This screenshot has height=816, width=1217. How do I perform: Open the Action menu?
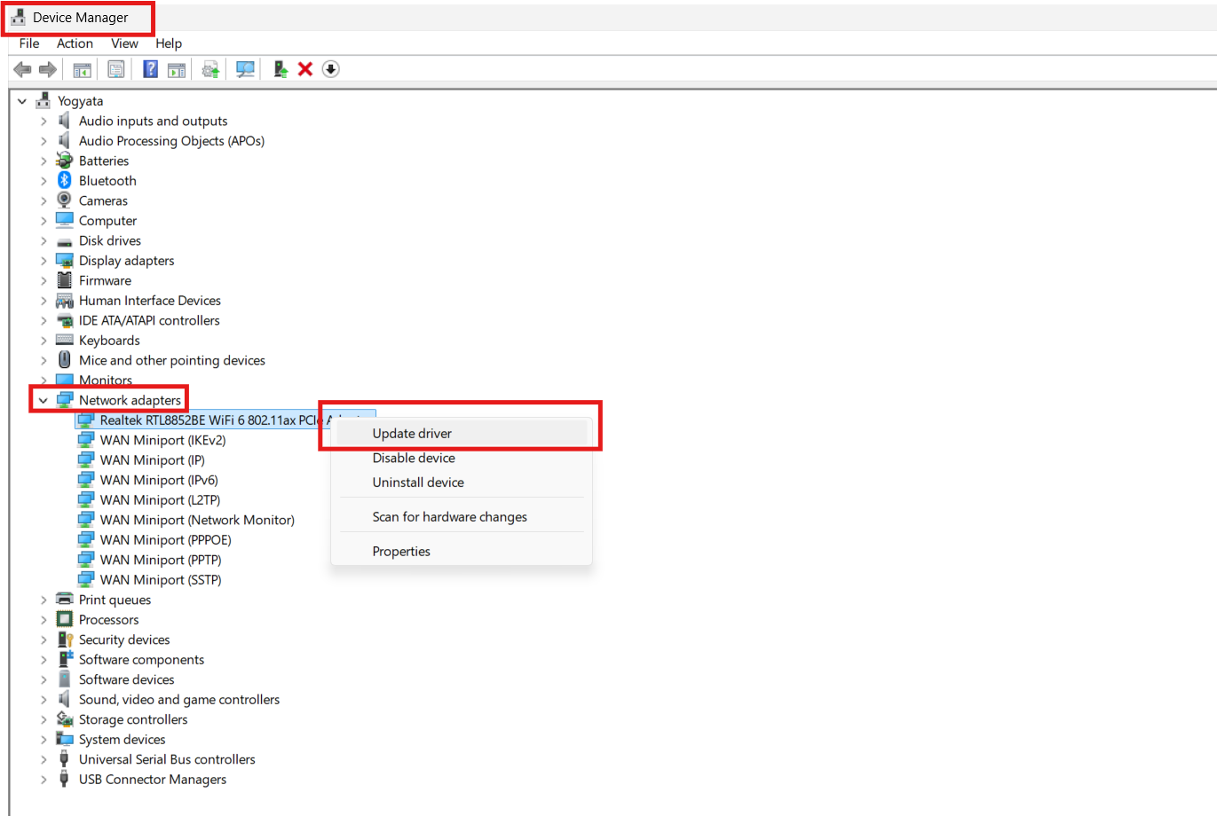tap(75, 43)
